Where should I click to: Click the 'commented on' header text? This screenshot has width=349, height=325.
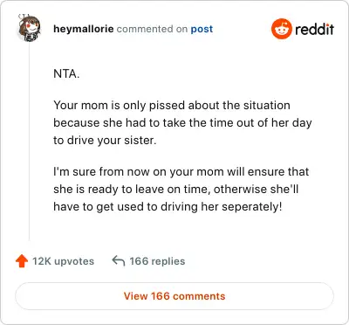coord(152,29)
